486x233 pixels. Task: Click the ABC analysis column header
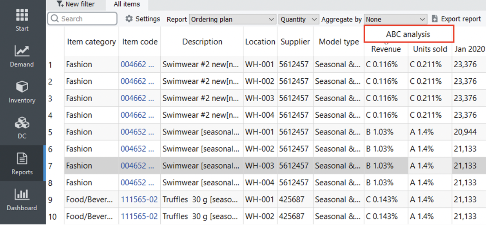[408, 34]
